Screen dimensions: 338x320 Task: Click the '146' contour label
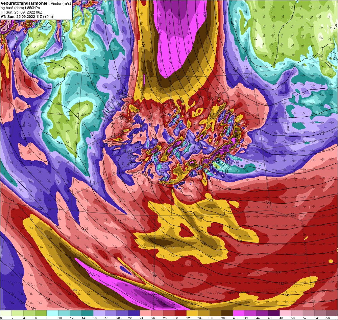click(x=25, y=259)
